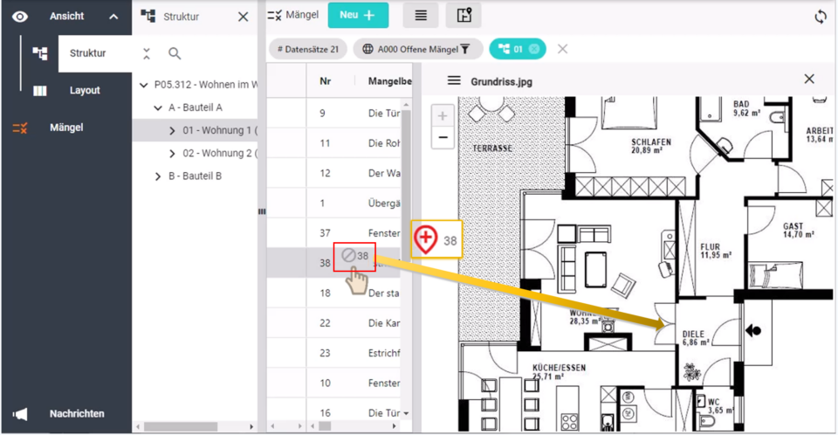Click the Neu button

tap(358, 15)
